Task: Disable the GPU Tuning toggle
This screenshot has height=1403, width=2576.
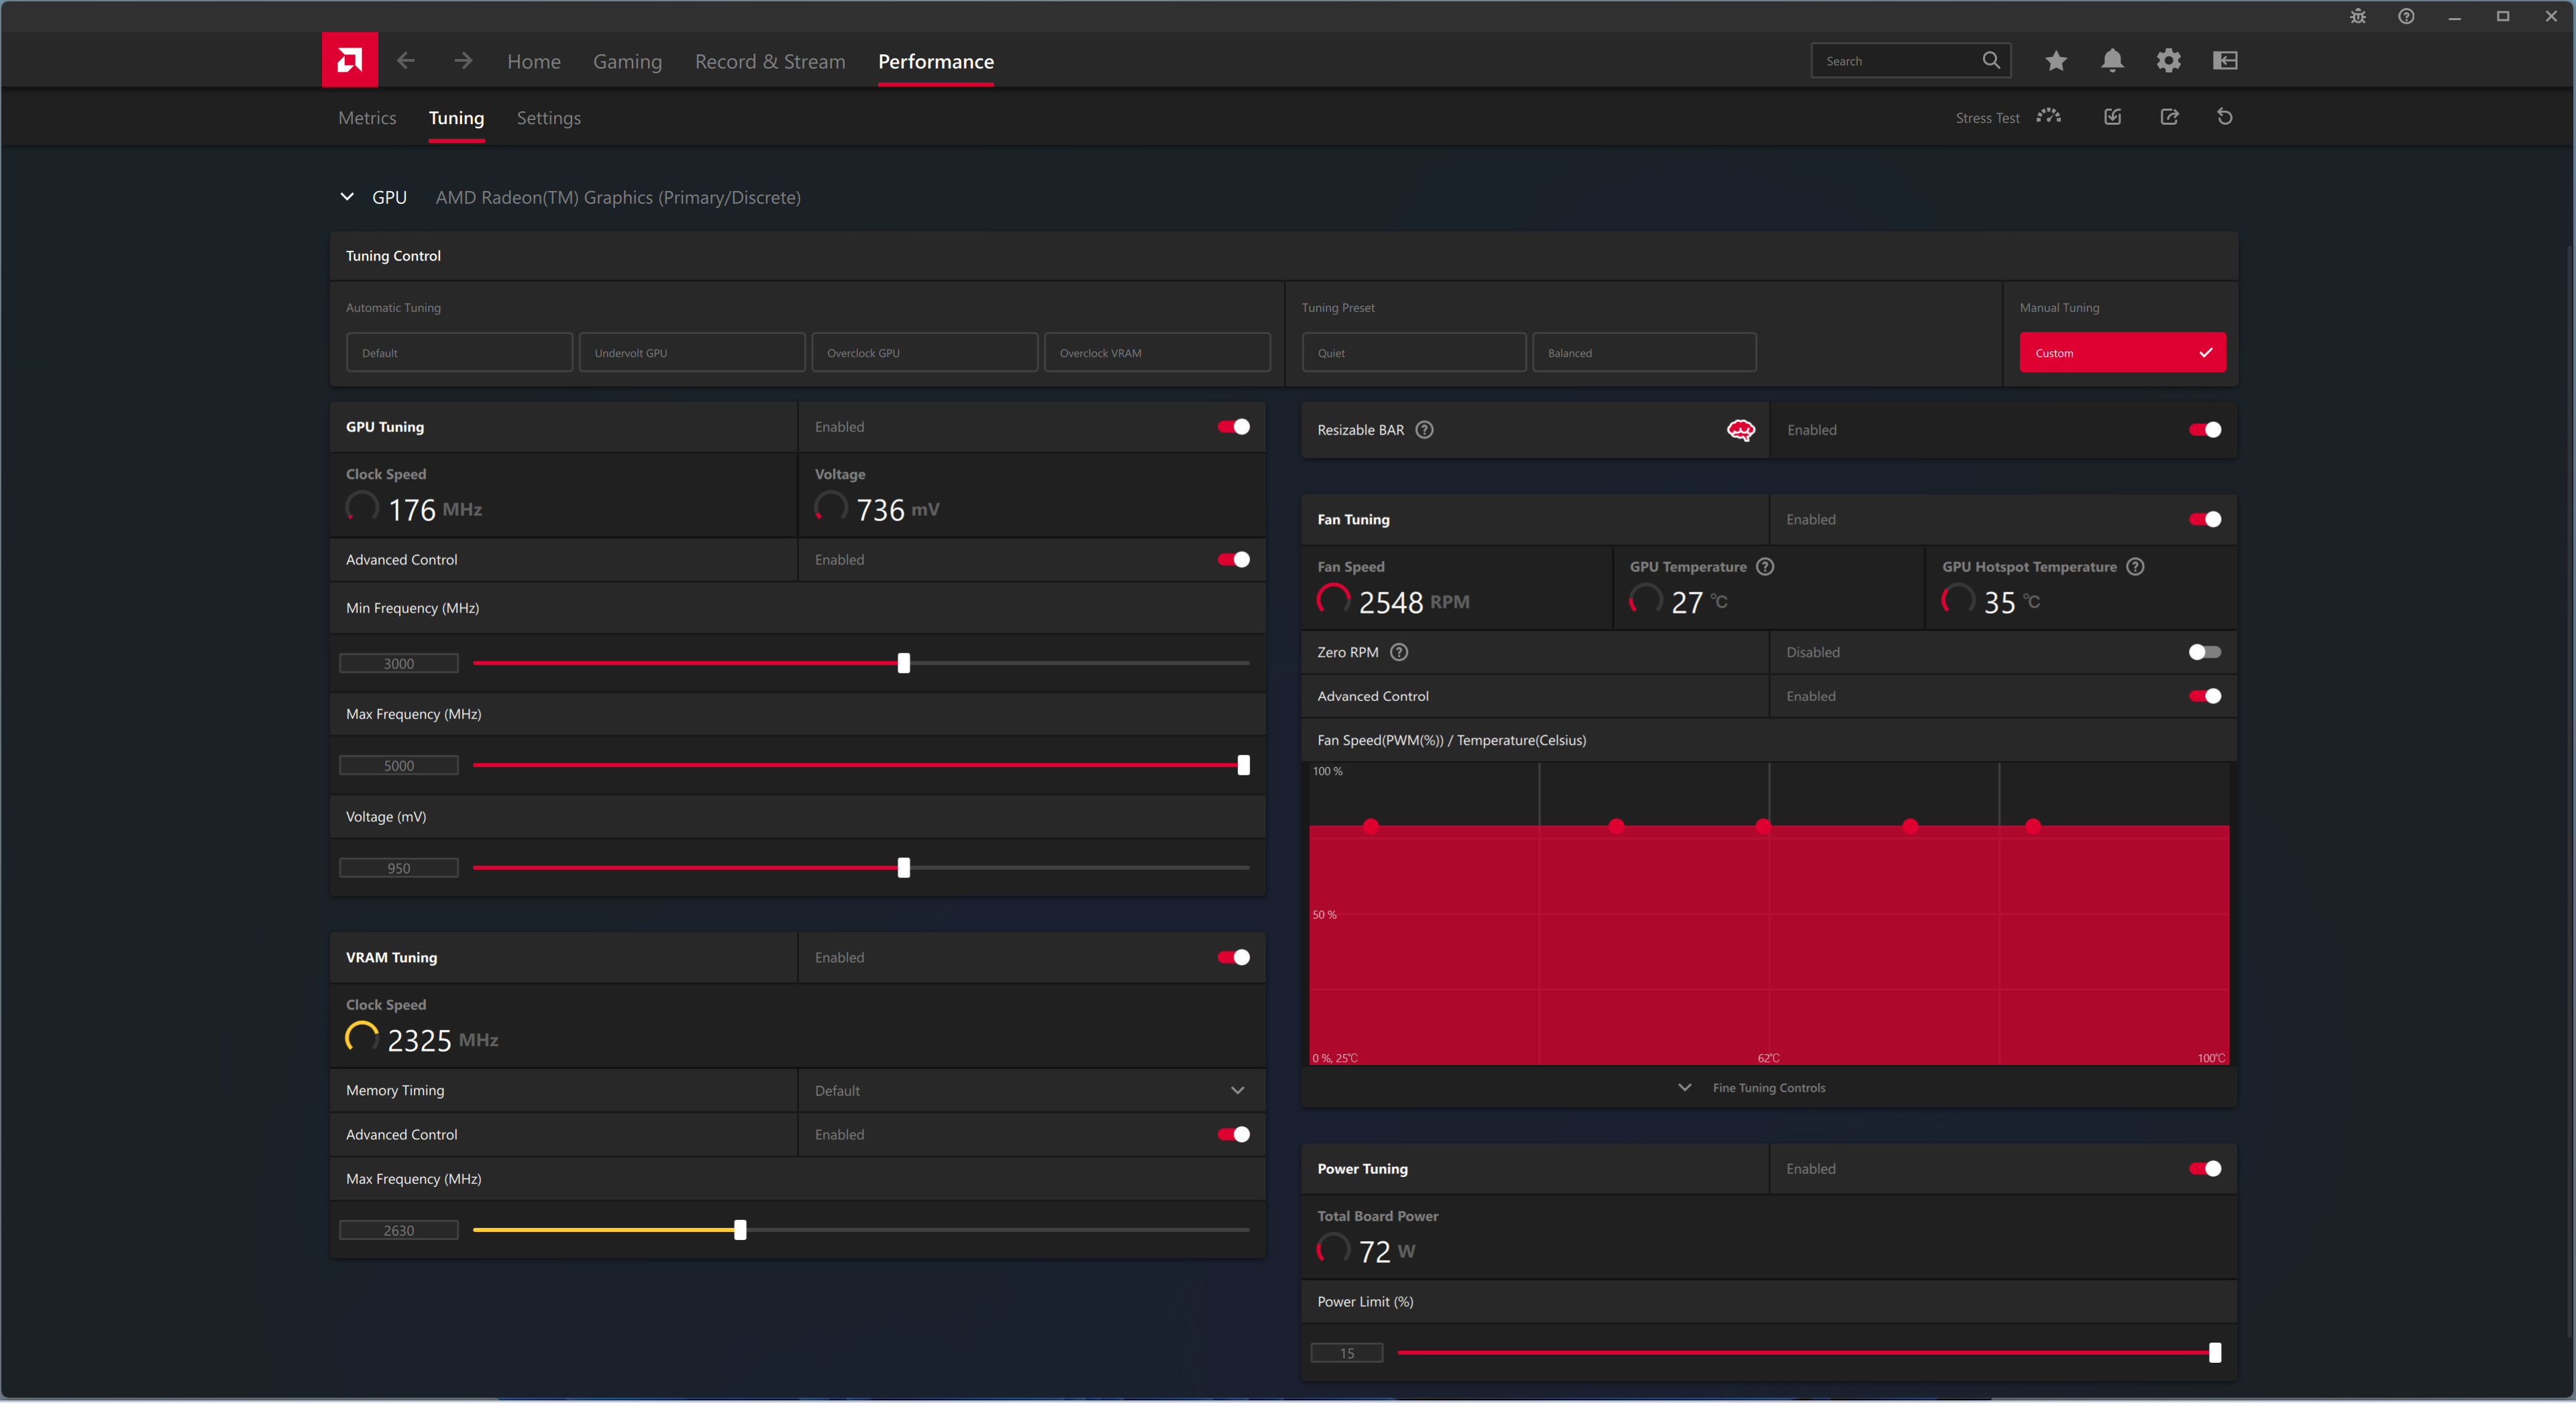Action: click(1233, 427)
